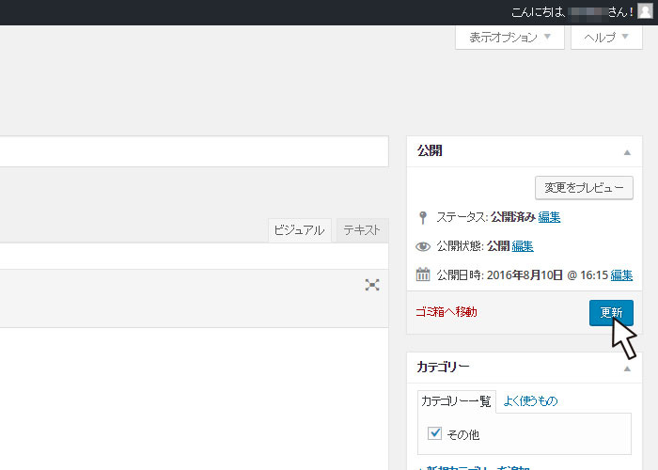The image size is (658, 470).
Task: Open the ヘルプ dropdown
Action: click(606, 38)
